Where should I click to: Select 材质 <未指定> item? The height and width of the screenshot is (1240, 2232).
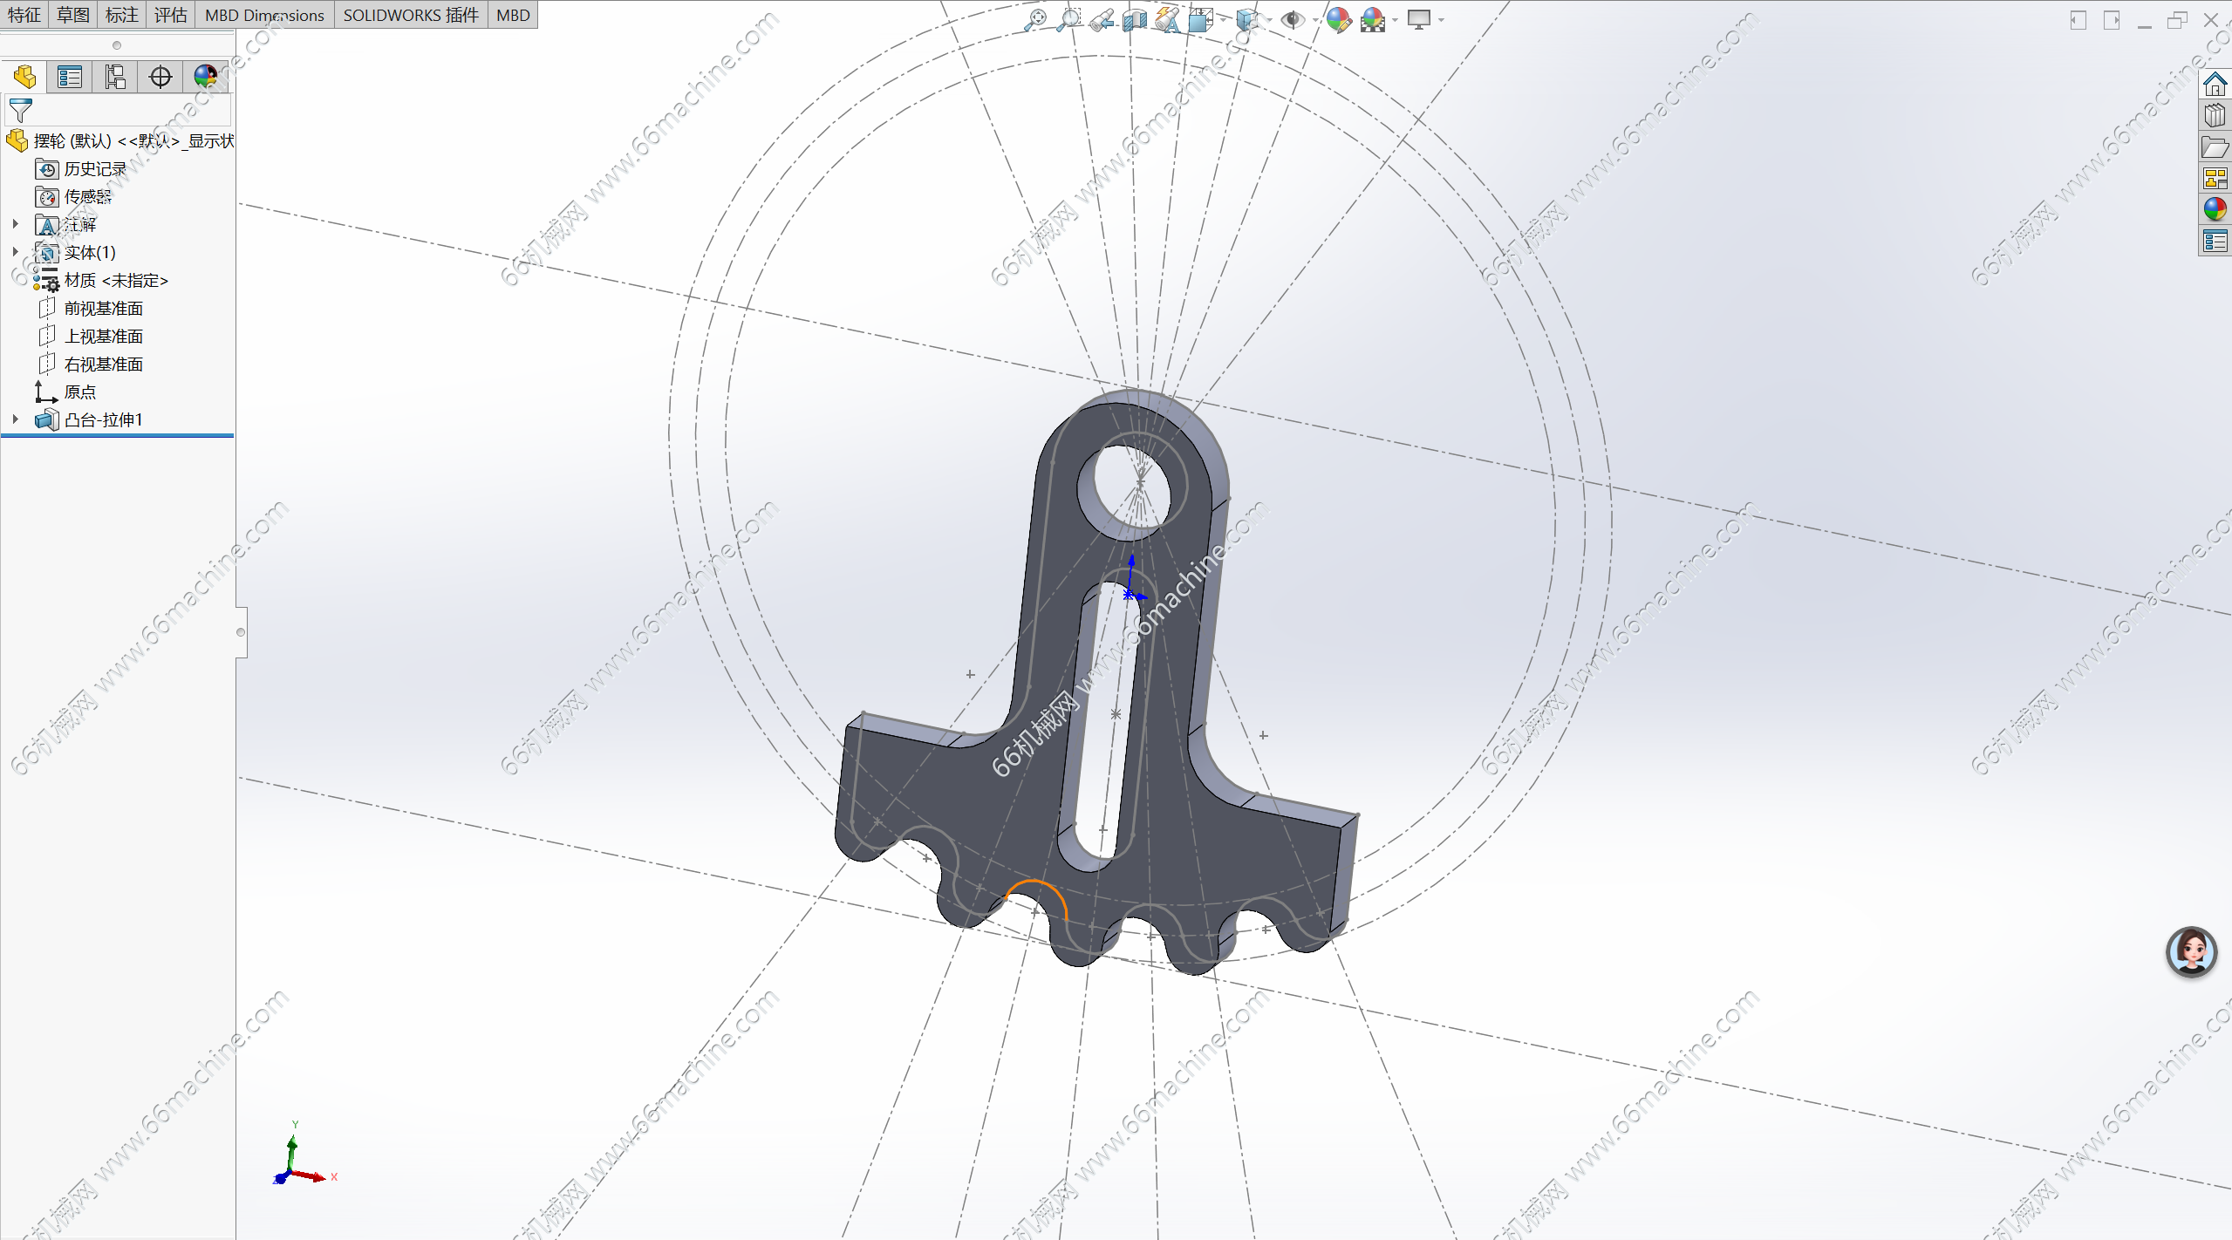101,280
